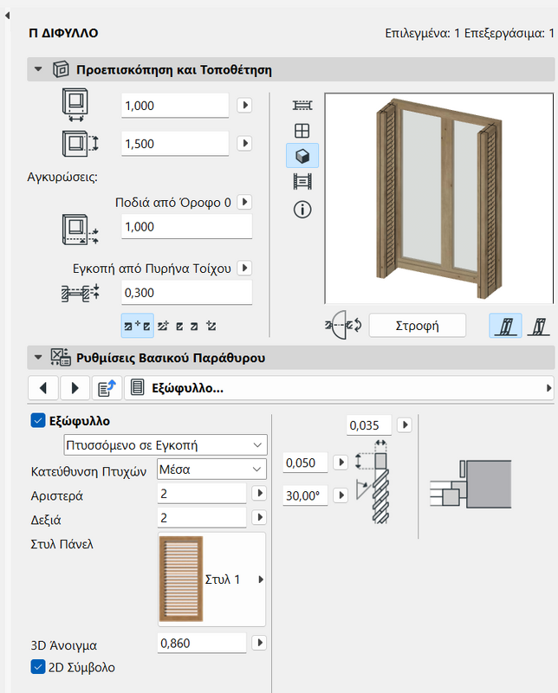558x693 pixels.
Task: Open the Εξώφυλλο... page selector menu
Action: [338, 388]
